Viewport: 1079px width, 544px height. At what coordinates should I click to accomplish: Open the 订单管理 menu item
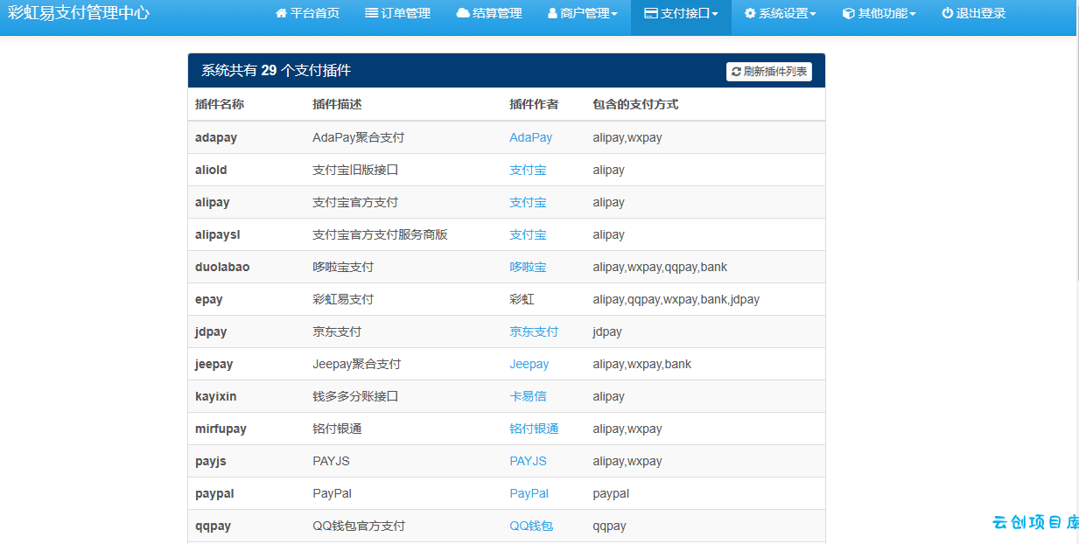click(397, 14)
